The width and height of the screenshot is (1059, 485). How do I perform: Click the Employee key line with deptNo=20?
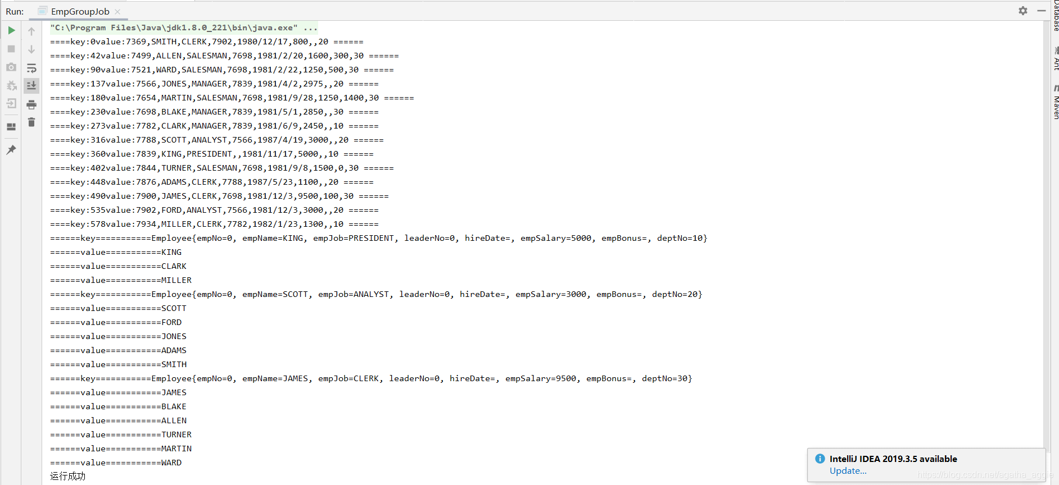376,294
